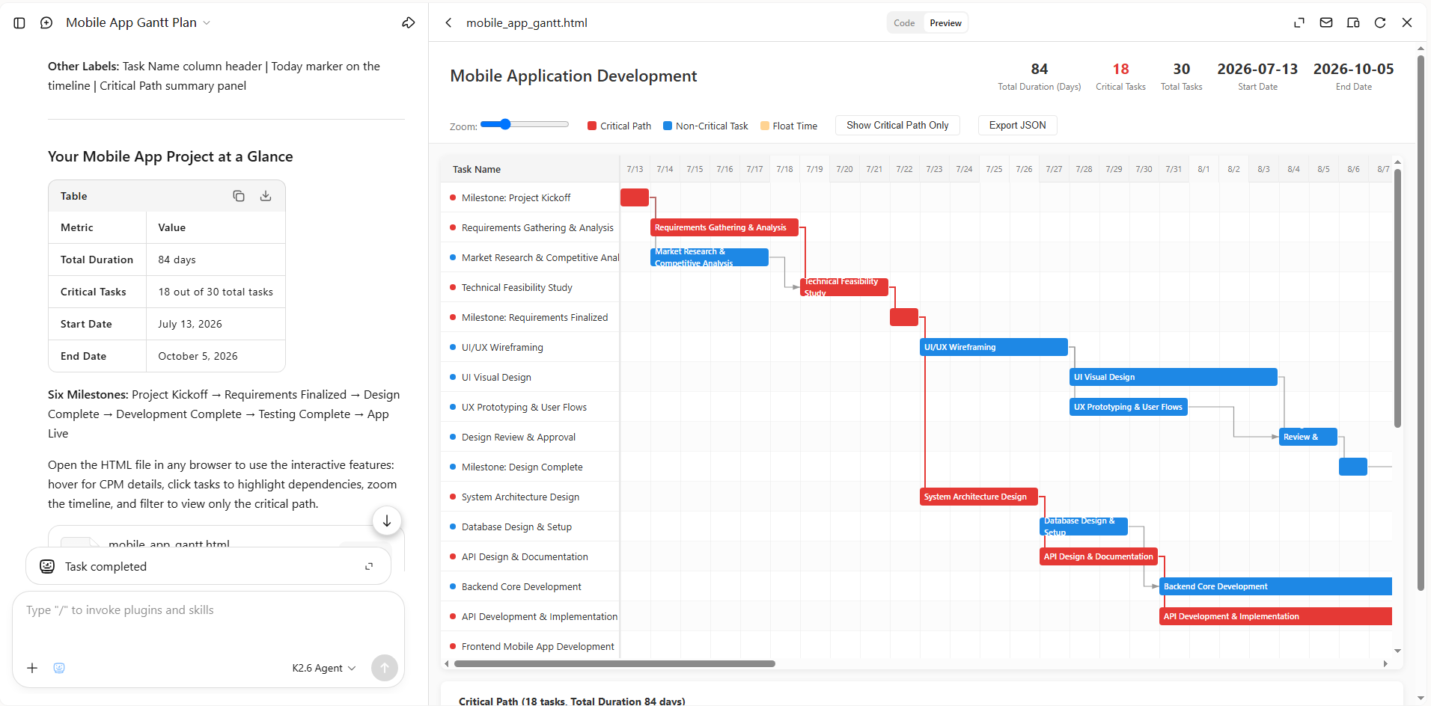Select Milestone: Design Complete task name
The image size is (1431, 706).
point(522,467)
